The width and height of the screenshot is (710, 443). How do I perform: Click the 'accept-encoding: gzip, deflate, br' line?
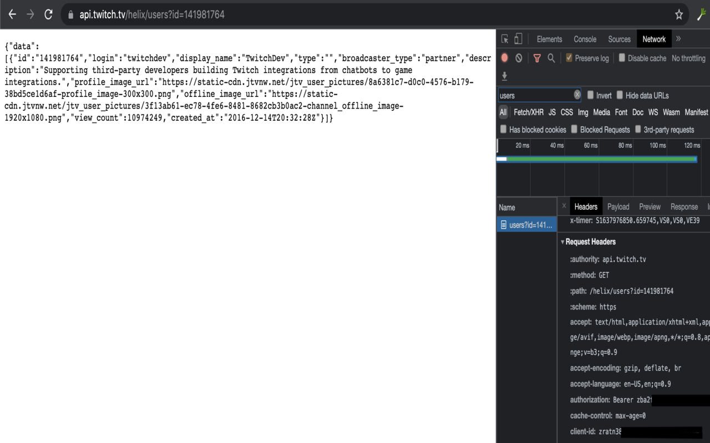coord(626,368)
